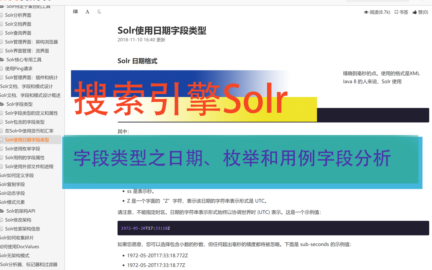Open Solr界面管理：流界面
Image resolution: width=432 pixels, height=270 pixels.
tap(27, 51)
